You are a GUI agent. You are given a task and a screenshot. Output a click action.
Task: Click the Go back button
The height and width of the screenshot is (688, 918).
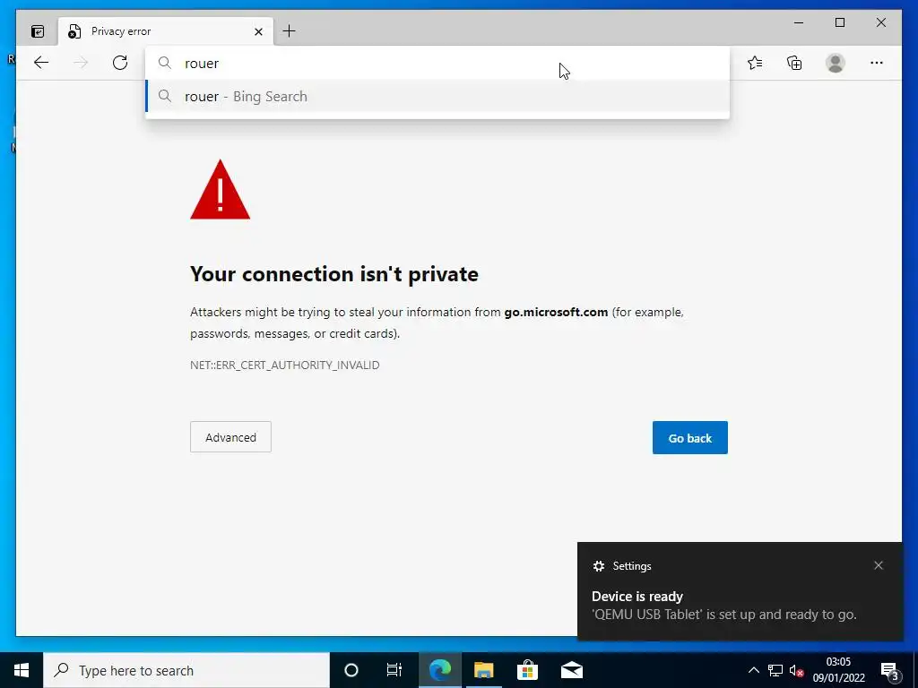click(689, 437)
